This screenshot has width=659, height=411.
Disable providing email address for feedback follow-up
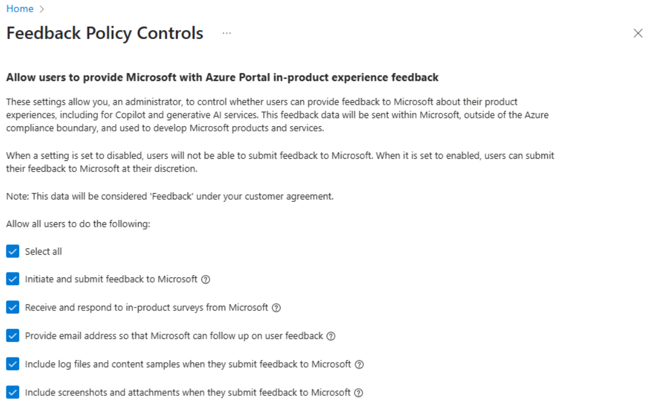[14, 335]
